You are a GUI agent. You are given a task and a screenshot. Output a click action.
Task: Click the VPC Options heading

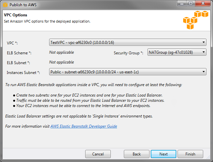(15, 15)
